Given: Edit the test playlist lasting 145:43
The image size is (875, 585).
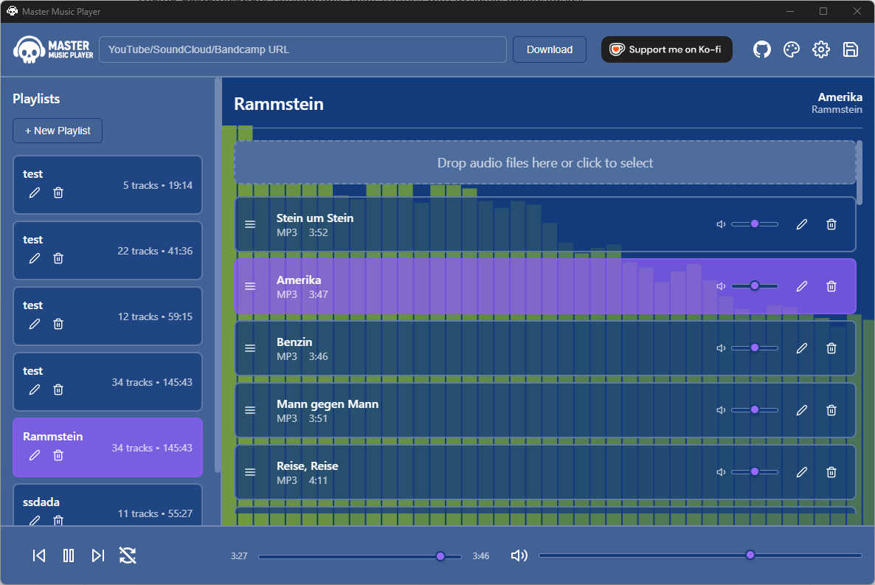Looking at the screenshot, I should coord(35,390).
